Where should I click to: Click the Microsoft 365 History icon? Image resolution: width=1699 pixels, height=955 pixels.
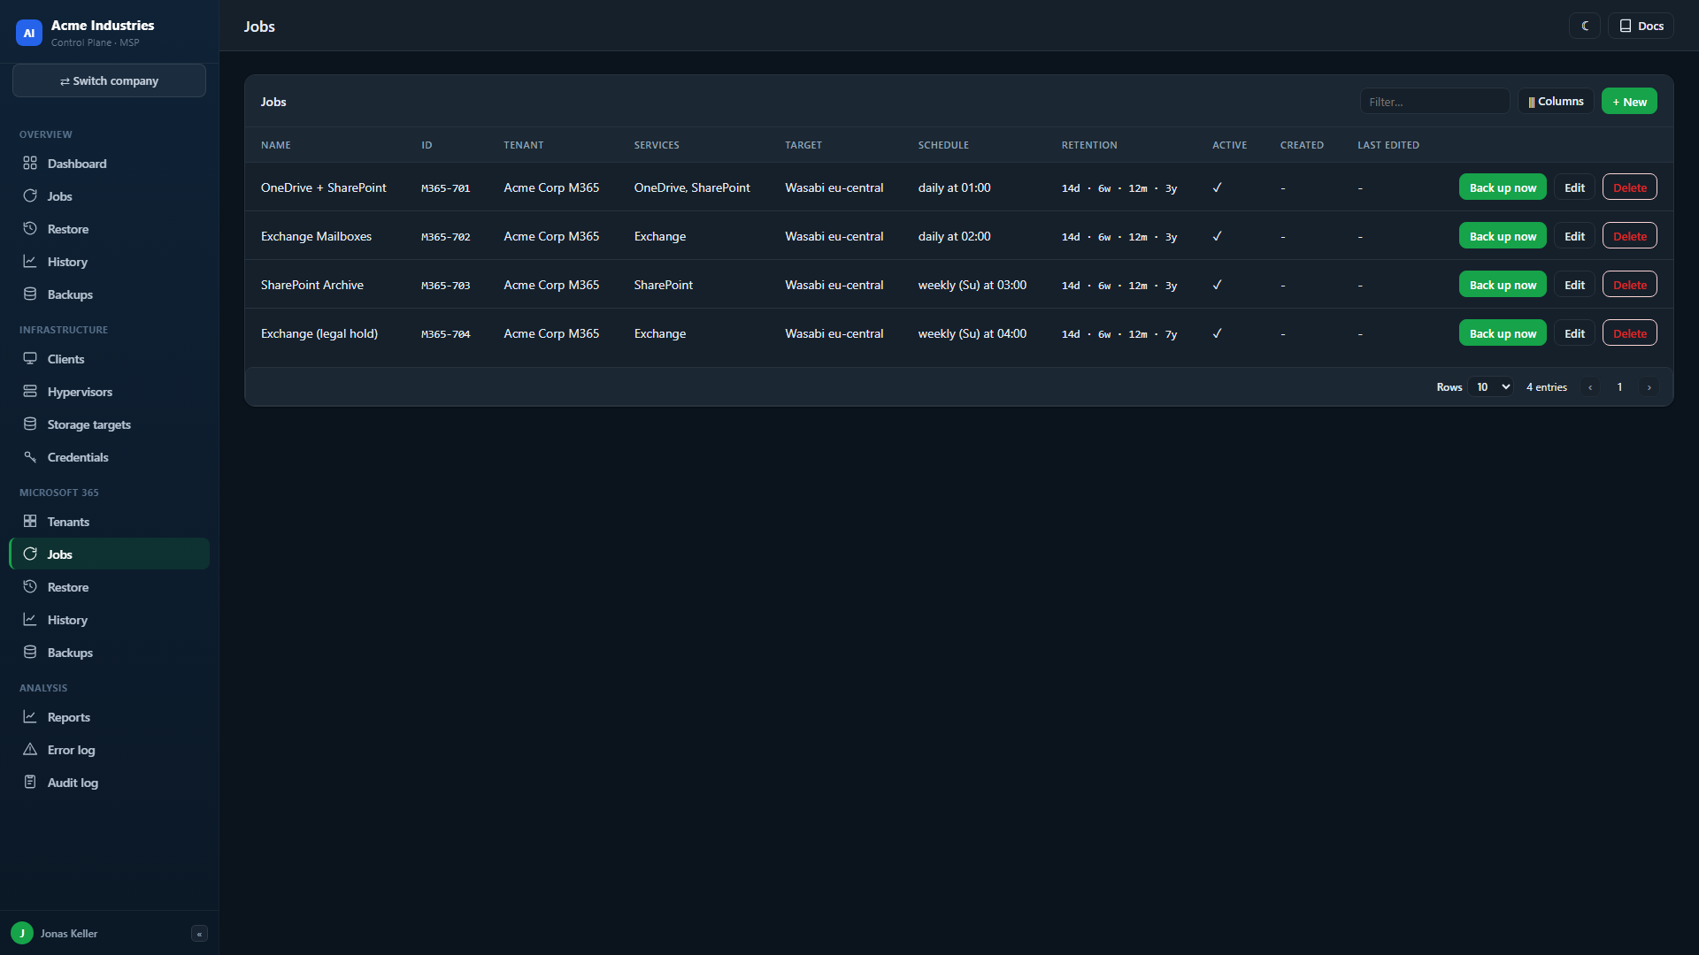(x=30, y=620)
